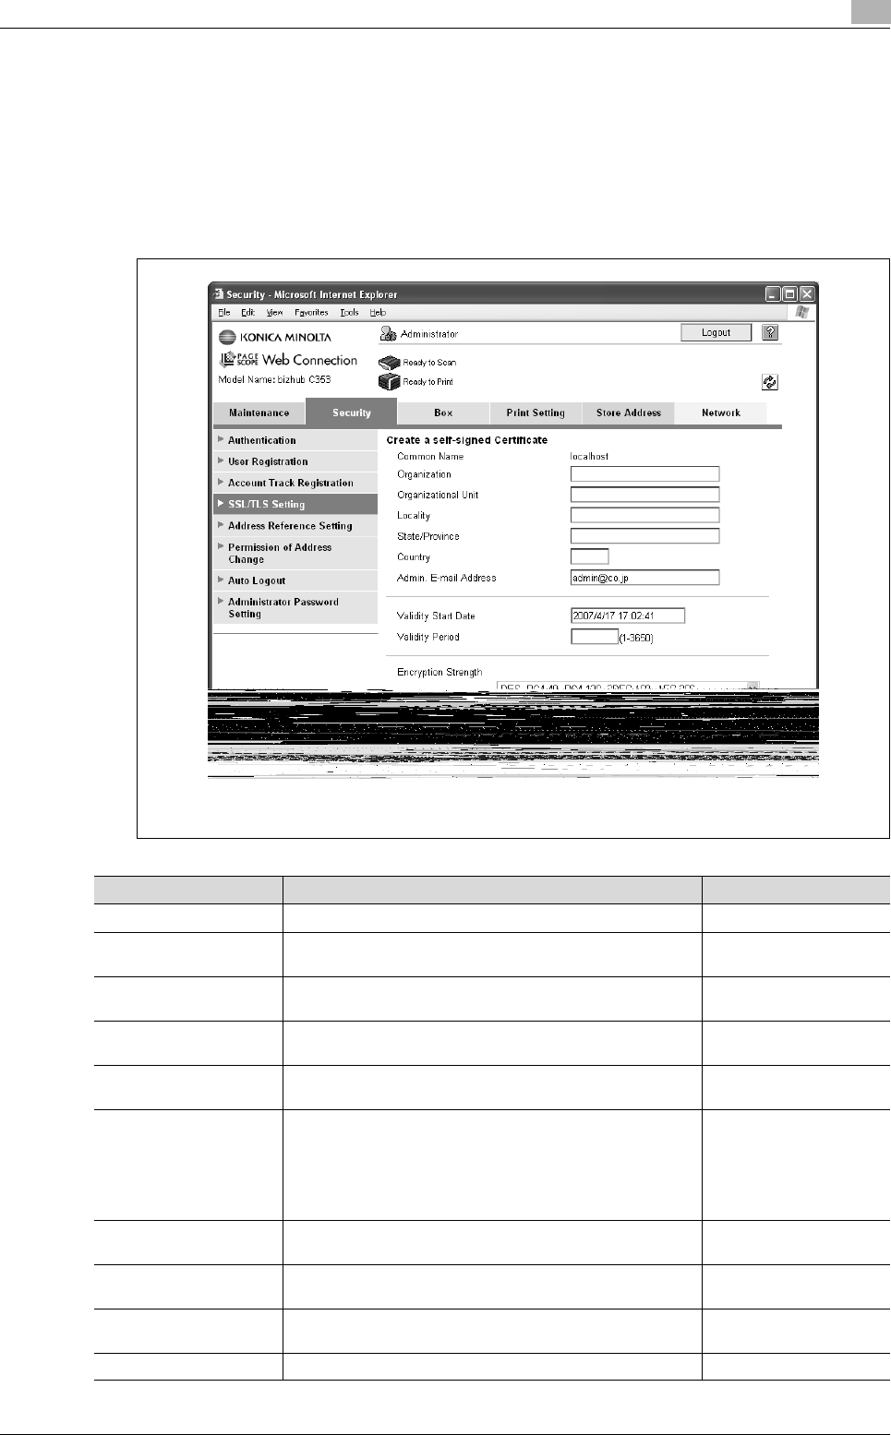Viewport: 891px width, 1435px height.
Task: Open the Authentication settings link
Action: click(x=262, y=440)
